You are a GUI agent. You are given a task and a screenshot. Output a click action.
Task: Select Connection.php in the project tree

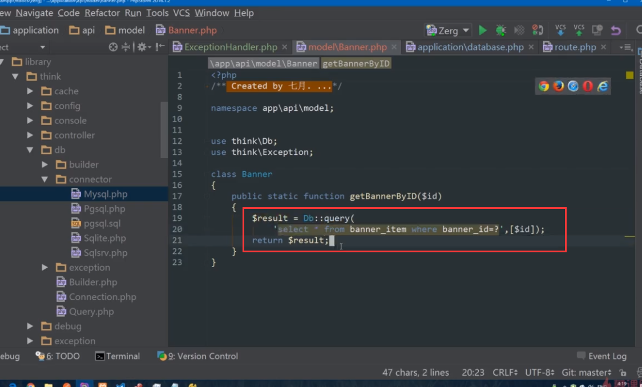pyautogui.click(x=102, y=297)
